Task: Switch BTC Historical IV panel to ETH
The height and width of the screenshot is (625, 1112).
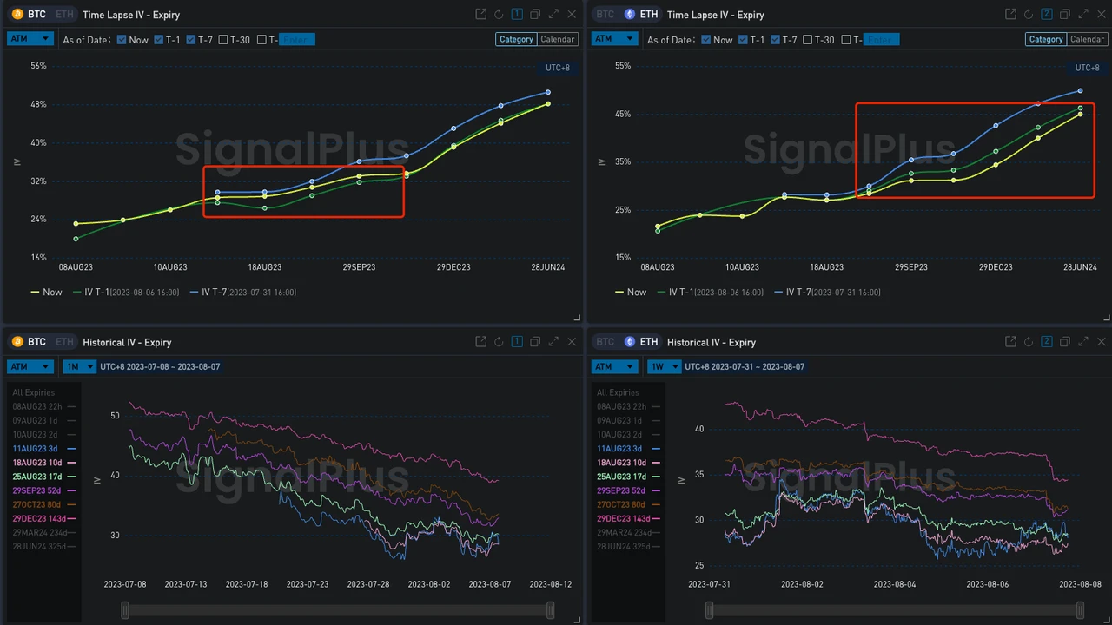Action: (x=64, y=342)
